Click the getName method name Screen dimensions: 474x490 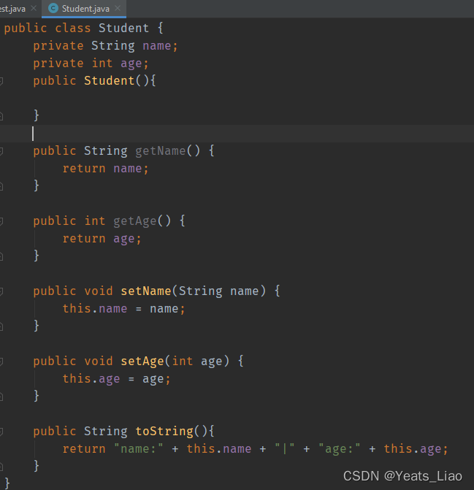161,151
